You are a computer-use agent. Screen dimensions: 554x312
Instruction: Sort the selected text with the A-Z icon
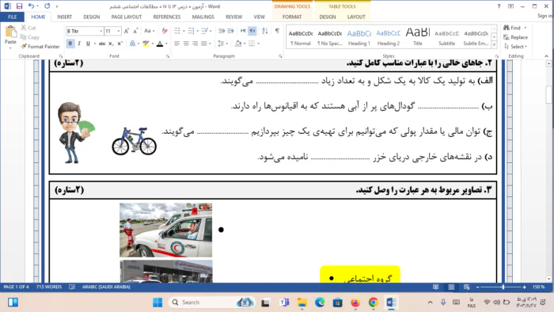(265, 31)
